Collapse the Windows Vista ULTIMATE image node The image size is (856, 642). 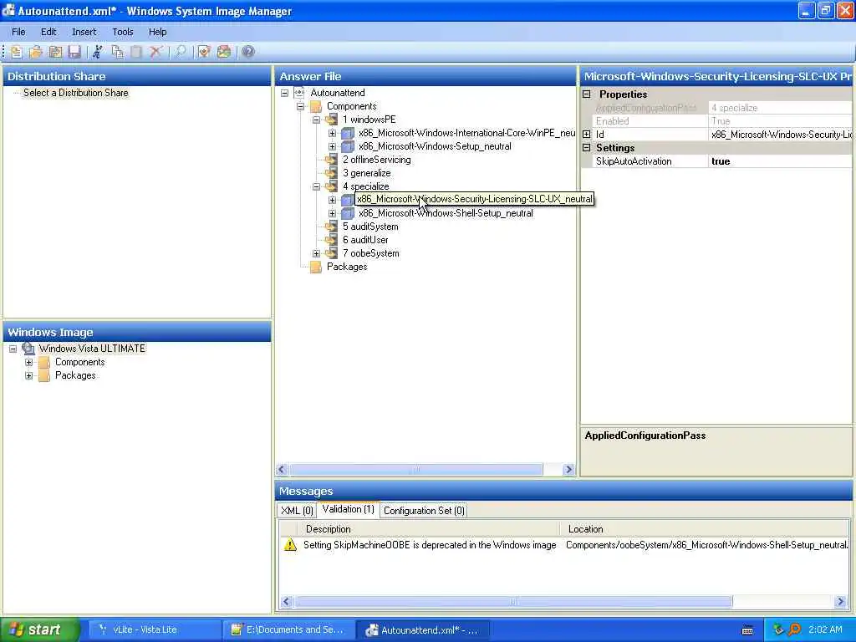[x=13, y=349]
